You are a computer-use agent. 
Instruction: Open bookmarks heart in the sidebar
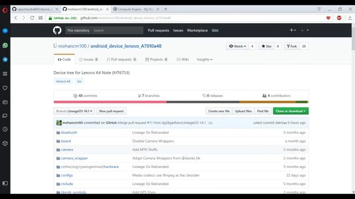coord(5,88)
